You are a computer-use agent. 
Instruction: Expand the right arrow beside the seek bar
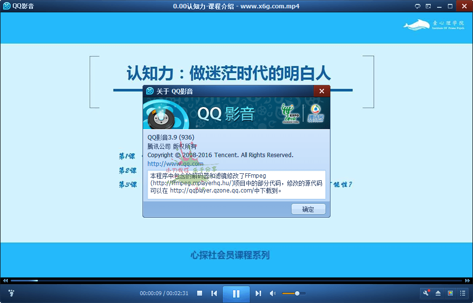(x=468, y=280)
